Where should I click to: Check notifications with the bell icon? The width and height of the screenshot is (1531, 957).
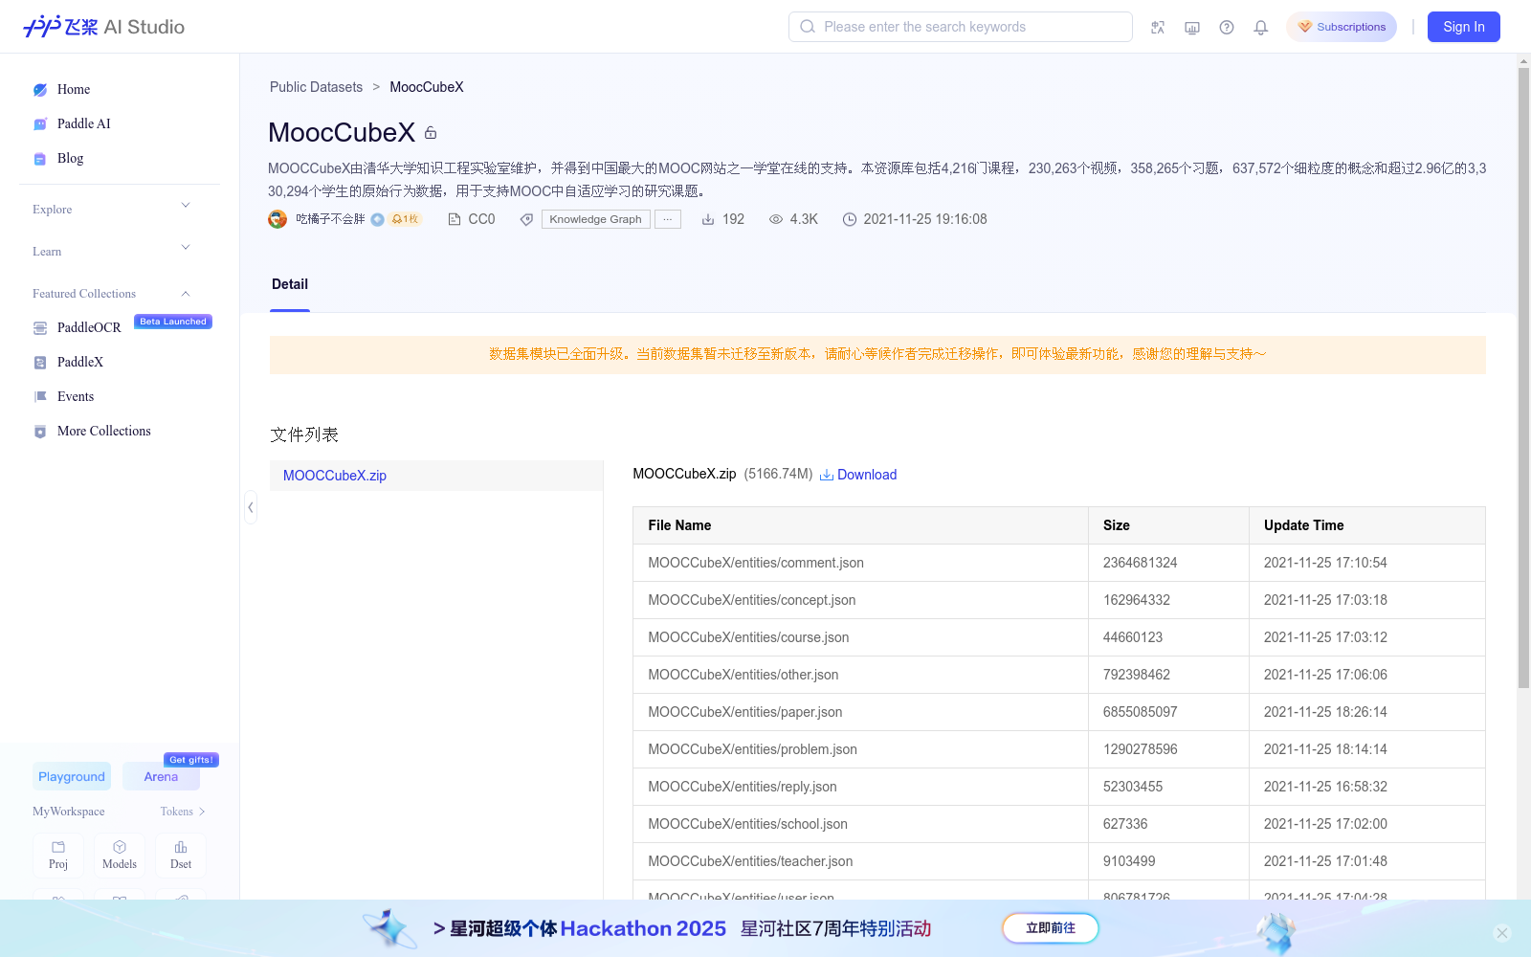pos(1260,27)
